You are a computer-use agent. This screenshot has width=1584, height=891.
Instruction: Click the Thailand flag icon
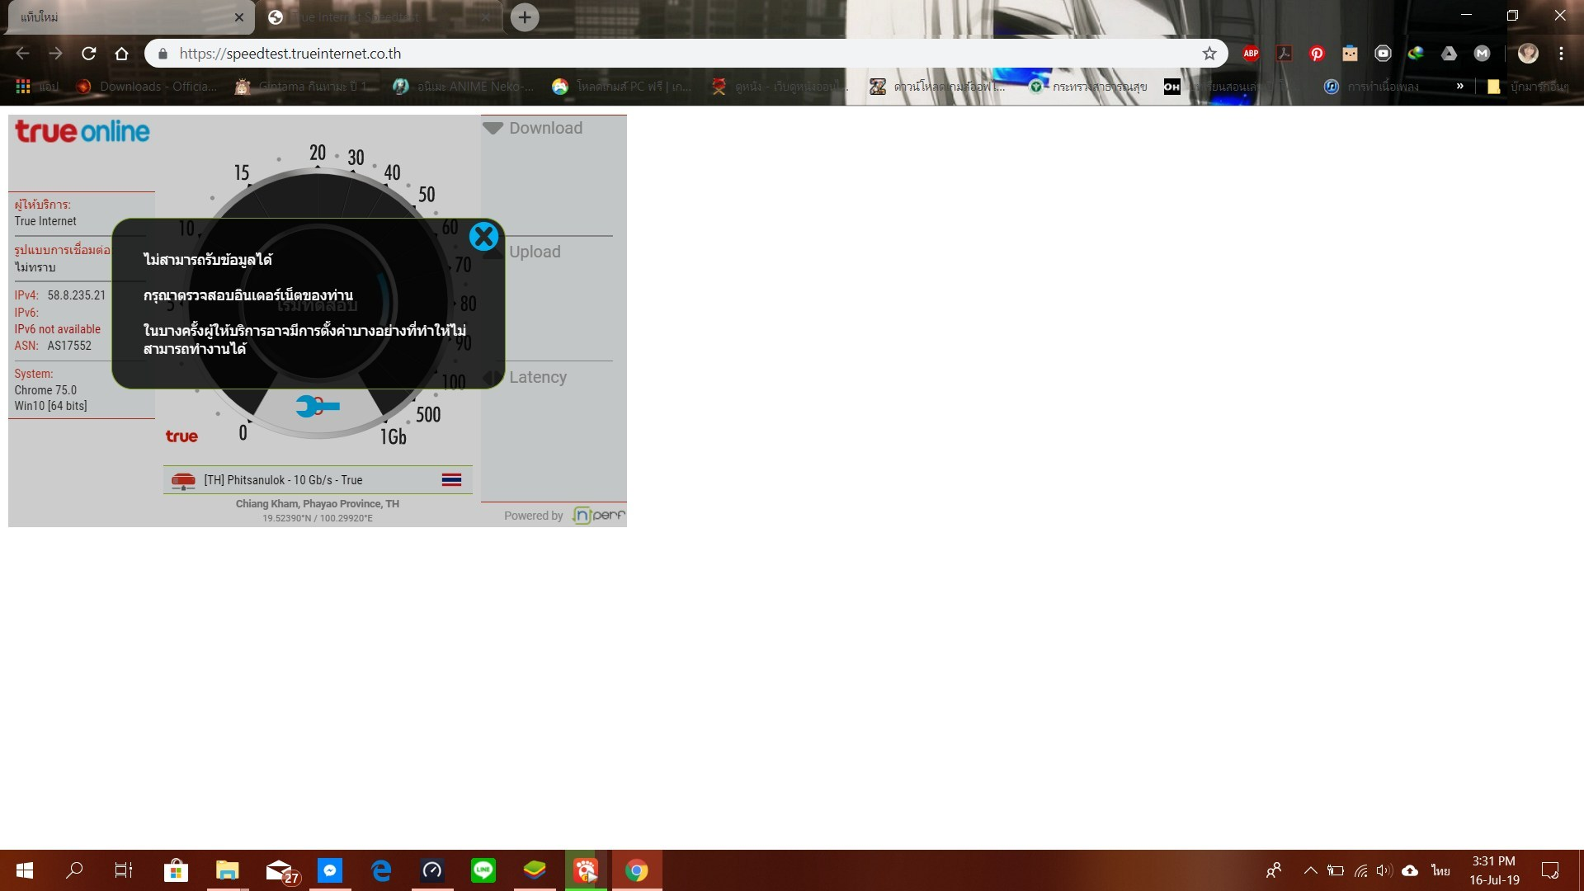pyautogui.click(x=451, y=480)
